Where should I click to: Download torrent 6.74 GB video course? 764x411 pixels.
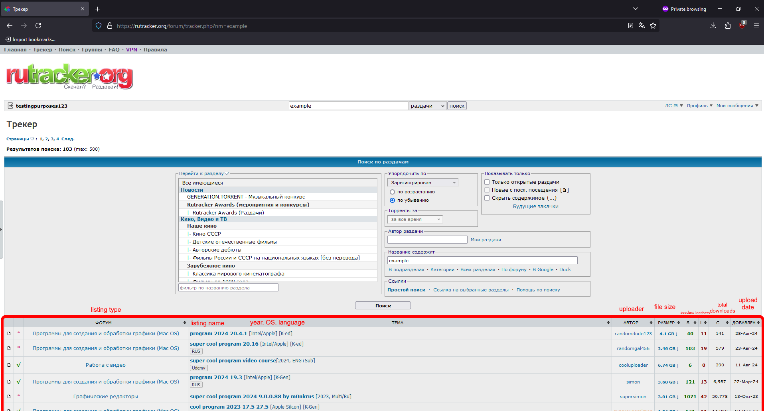(668, 365)
